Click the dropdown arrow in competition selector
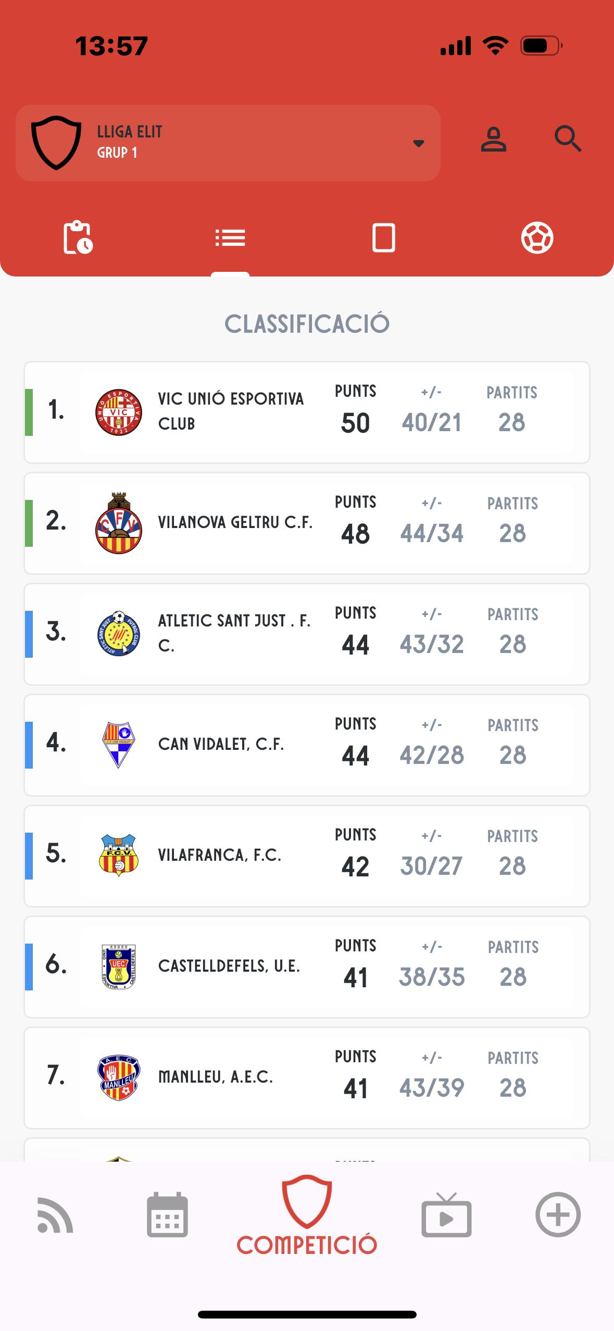The image size is (614, 1331). [418, 143]
